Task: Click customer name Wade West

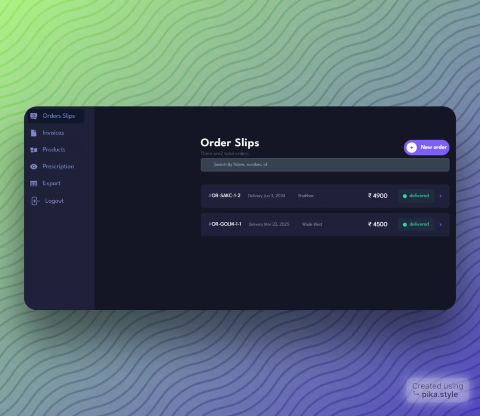Action: [x=312, y=224]
